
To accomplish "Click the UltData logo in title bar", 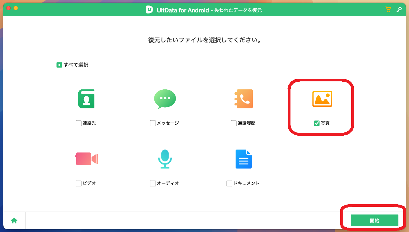I will coord(150,9).
